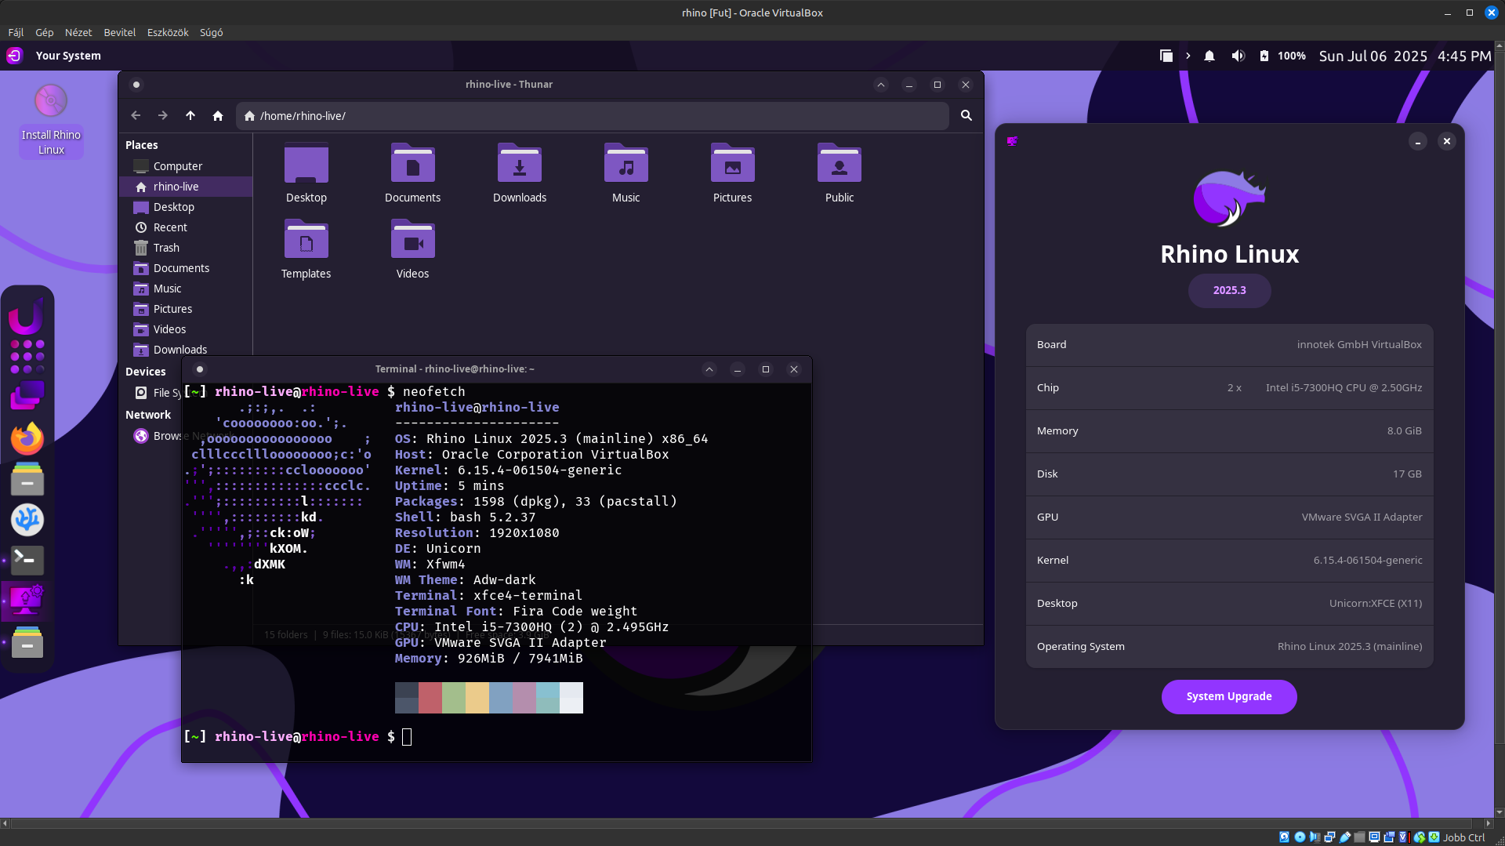Select Documents in Places sidebar
This screenshot has width=1505, height=846.
tap(186, 268)
